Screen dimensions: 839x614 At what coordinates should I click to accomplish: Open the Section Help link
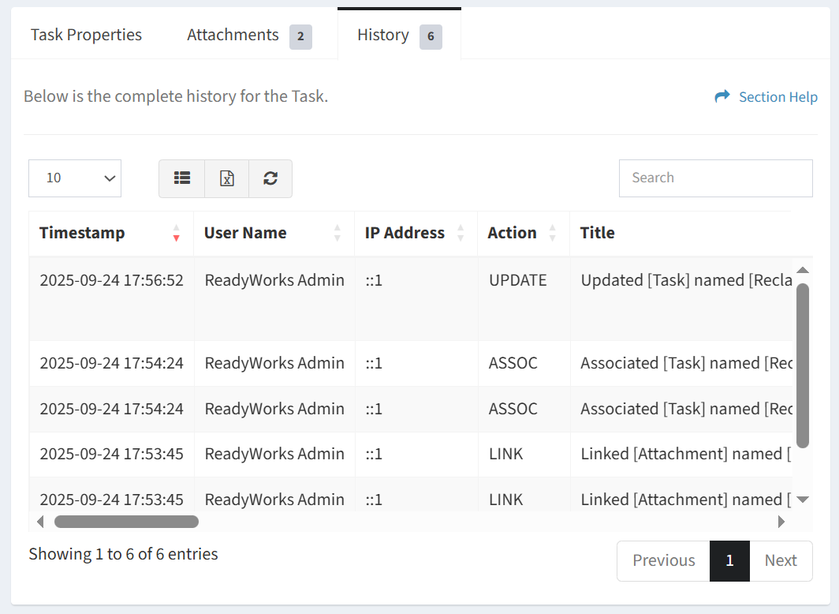click(777, 97)
